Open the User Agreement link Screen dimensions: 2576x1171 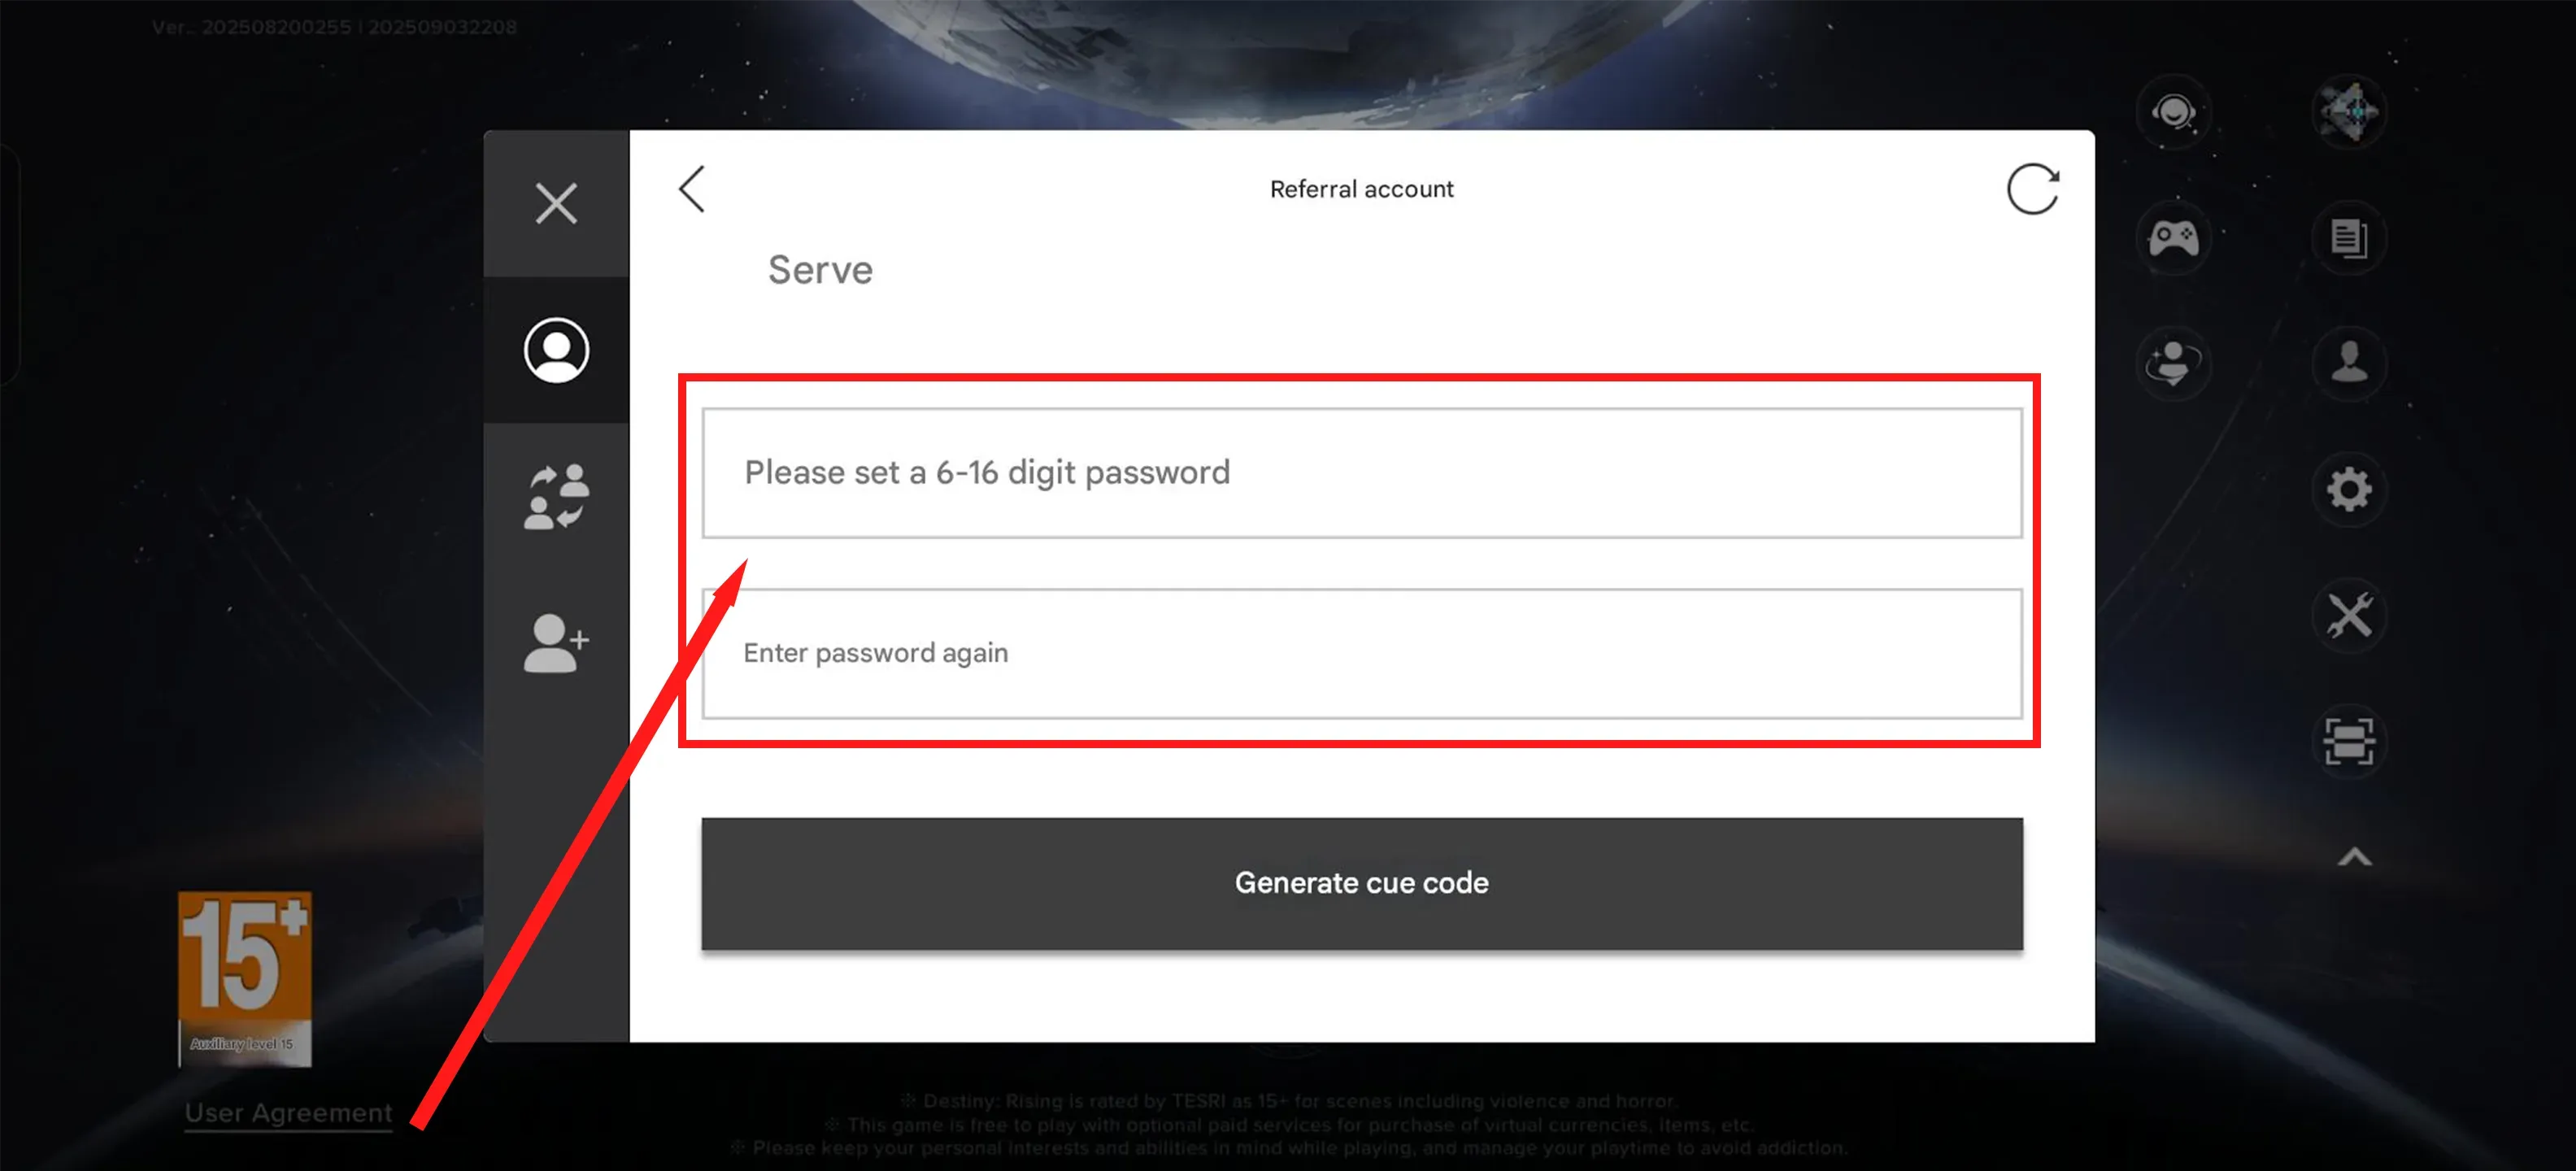(288, 1112)
